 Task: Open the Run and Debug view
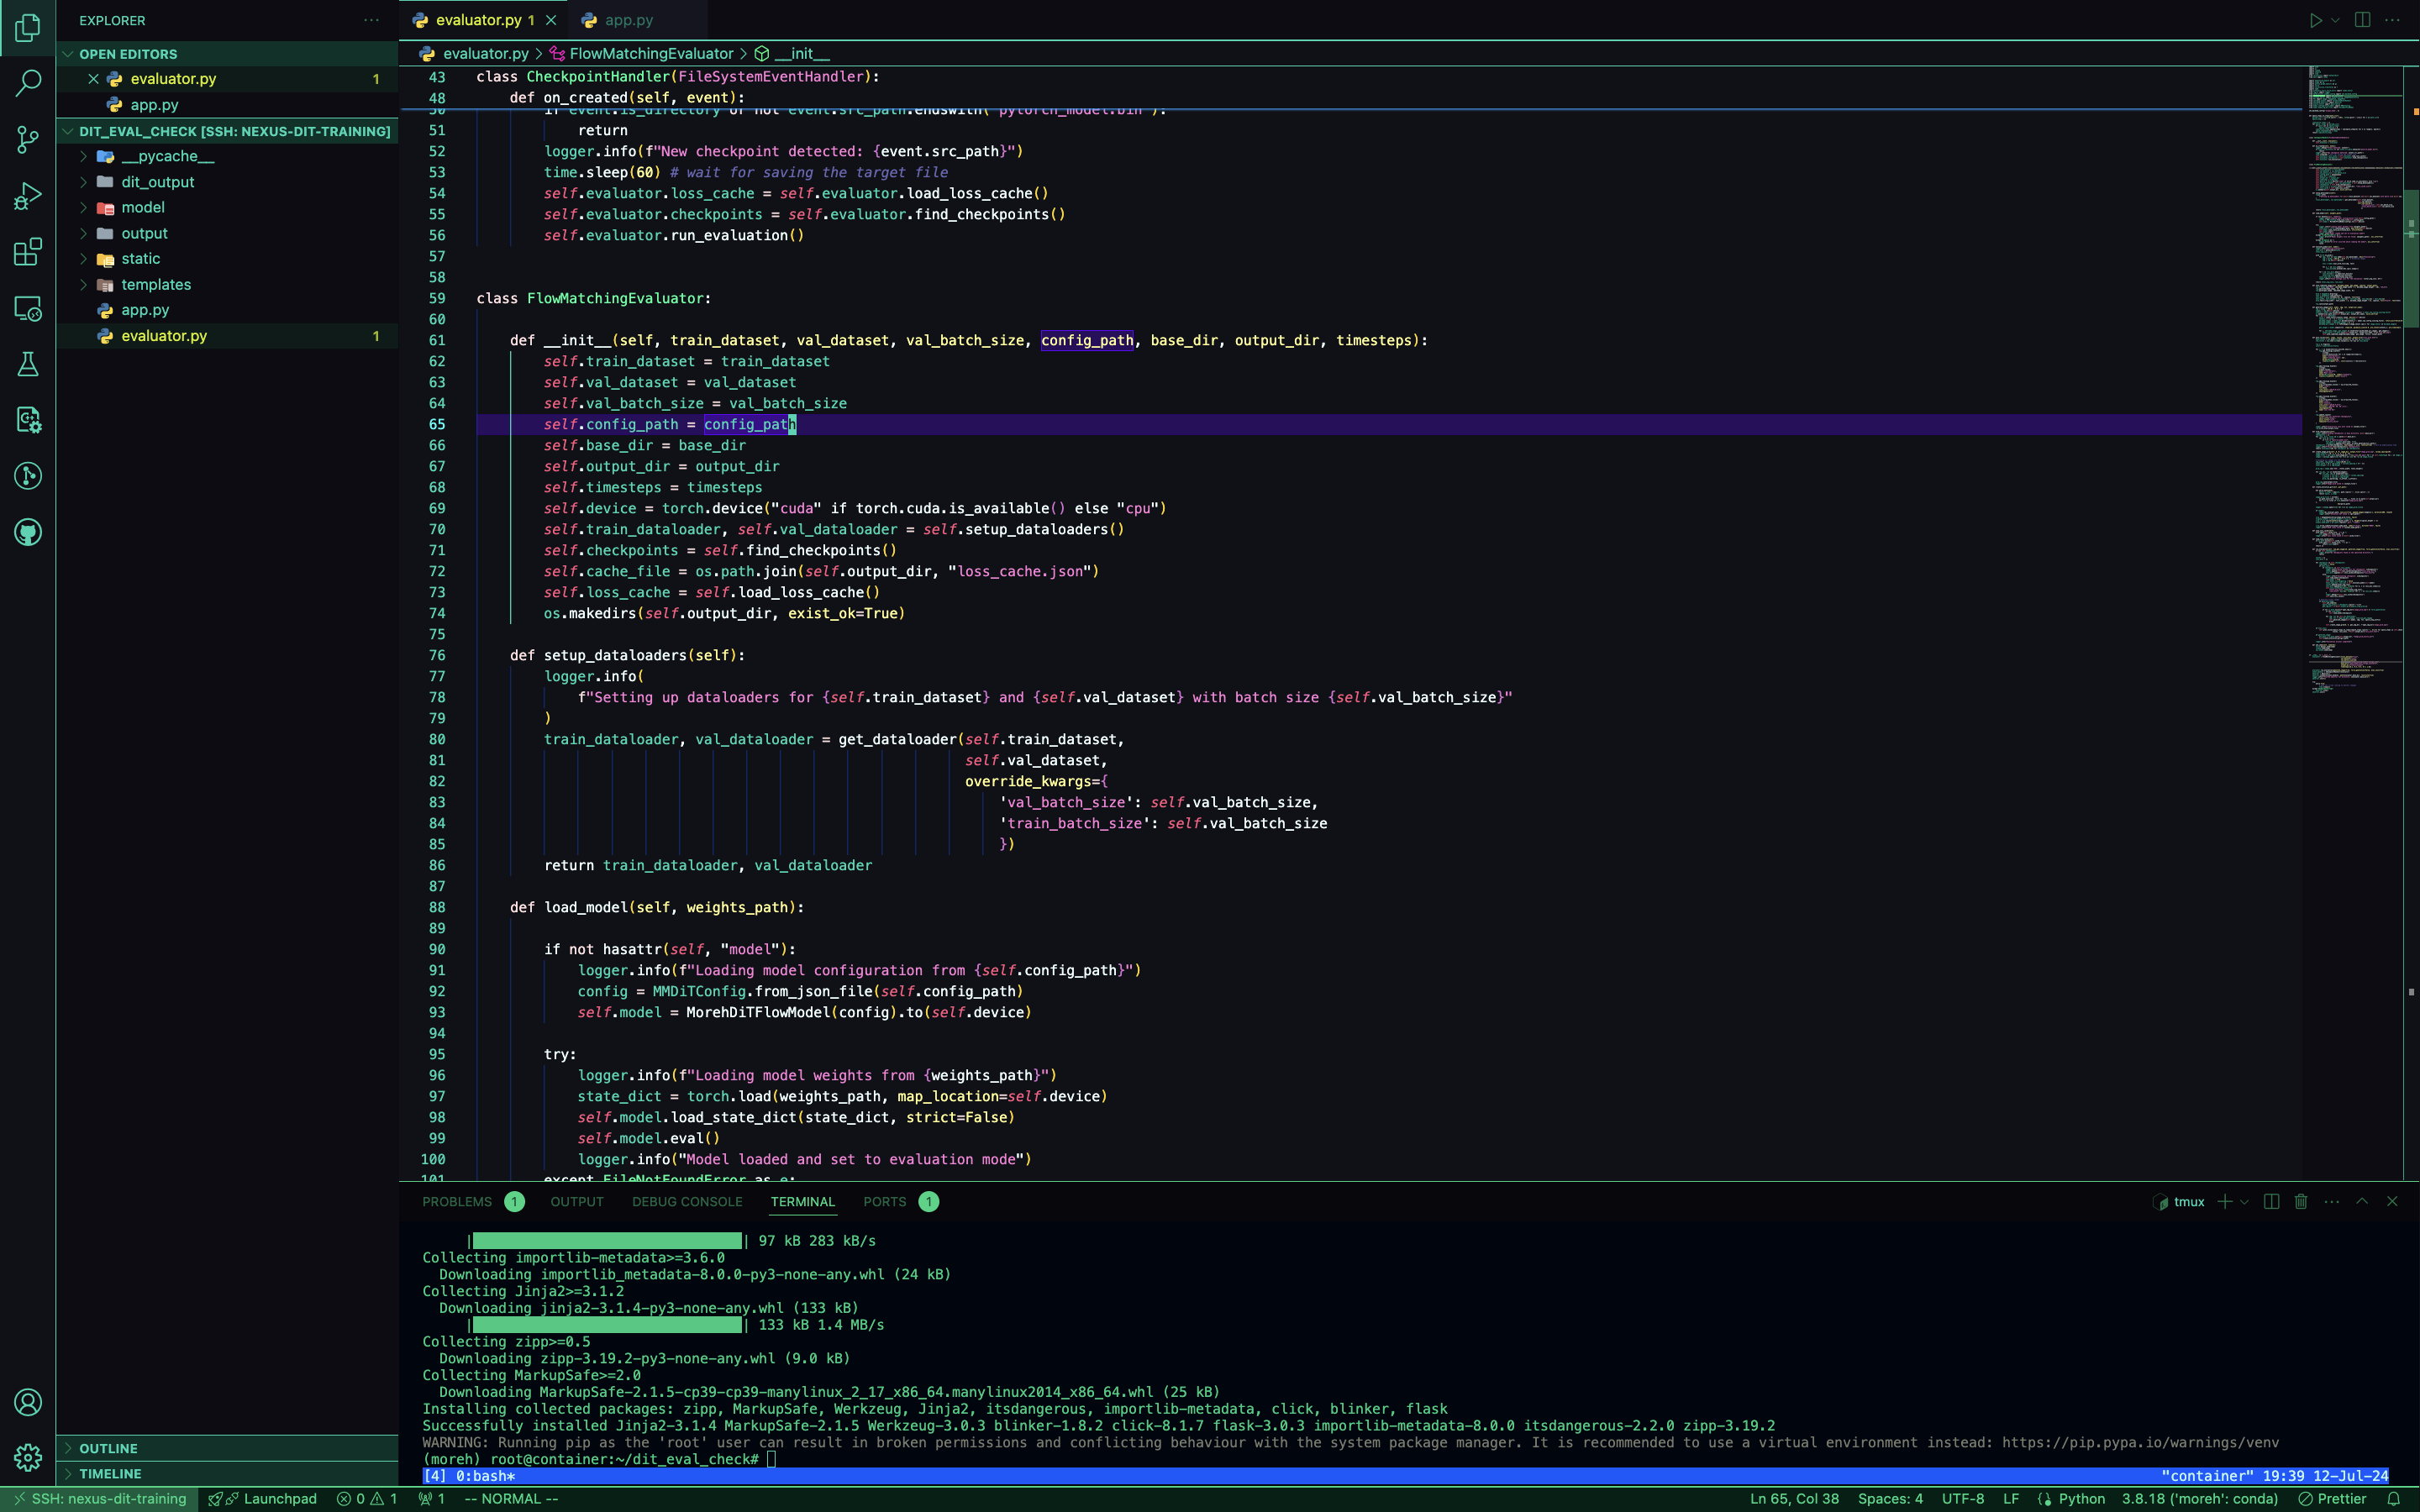click(28, 195)
